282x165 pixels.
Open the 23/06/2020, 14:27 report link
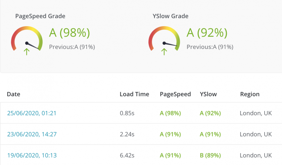pos(32,134)
